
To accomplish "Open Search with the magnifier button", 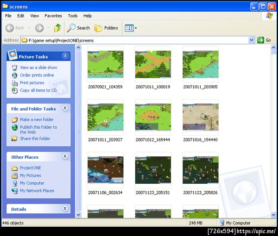I will tap(78, 28).
